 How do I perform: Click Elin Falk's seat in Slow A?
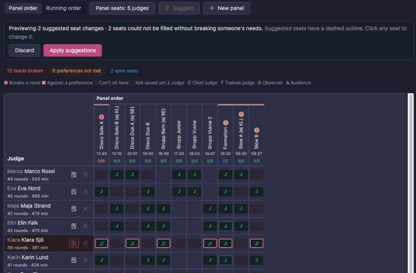pos(241,226)
